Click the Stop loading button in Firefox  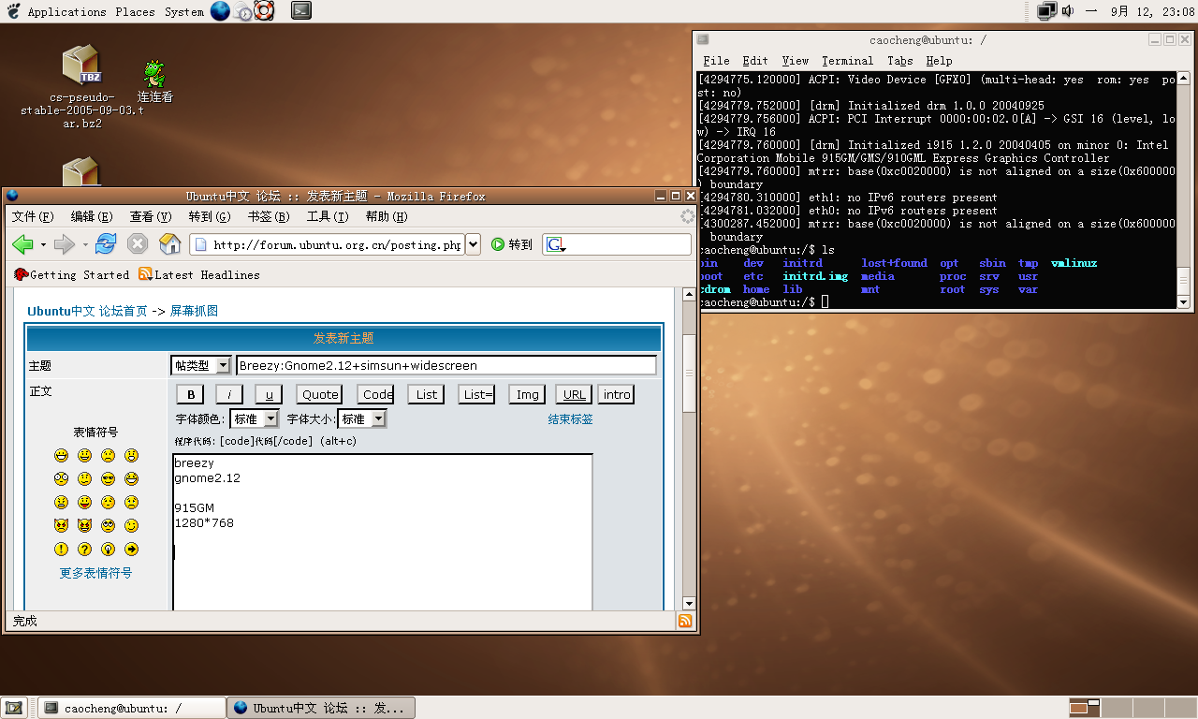[x=138, y=244]
